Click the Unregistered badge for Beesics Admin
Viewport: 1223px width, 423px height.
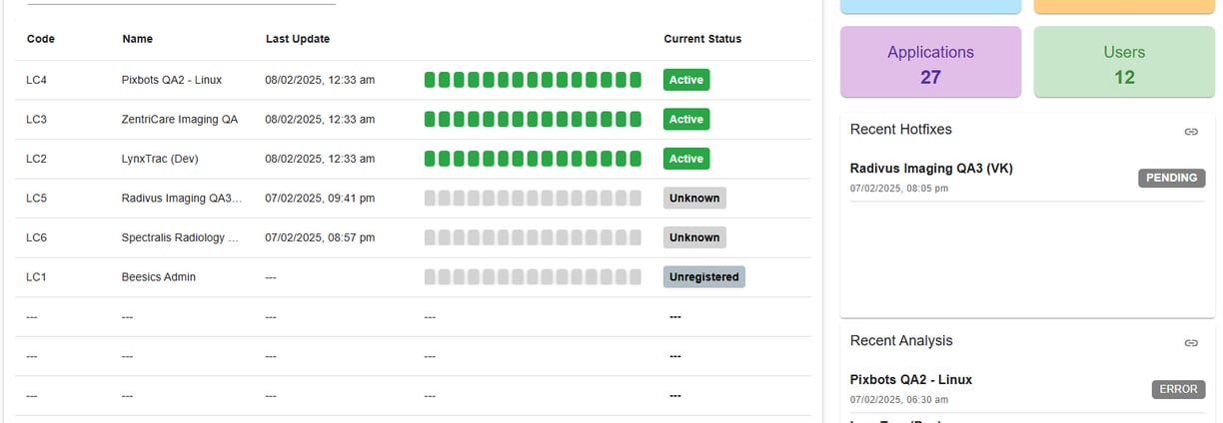coord(703,276)
